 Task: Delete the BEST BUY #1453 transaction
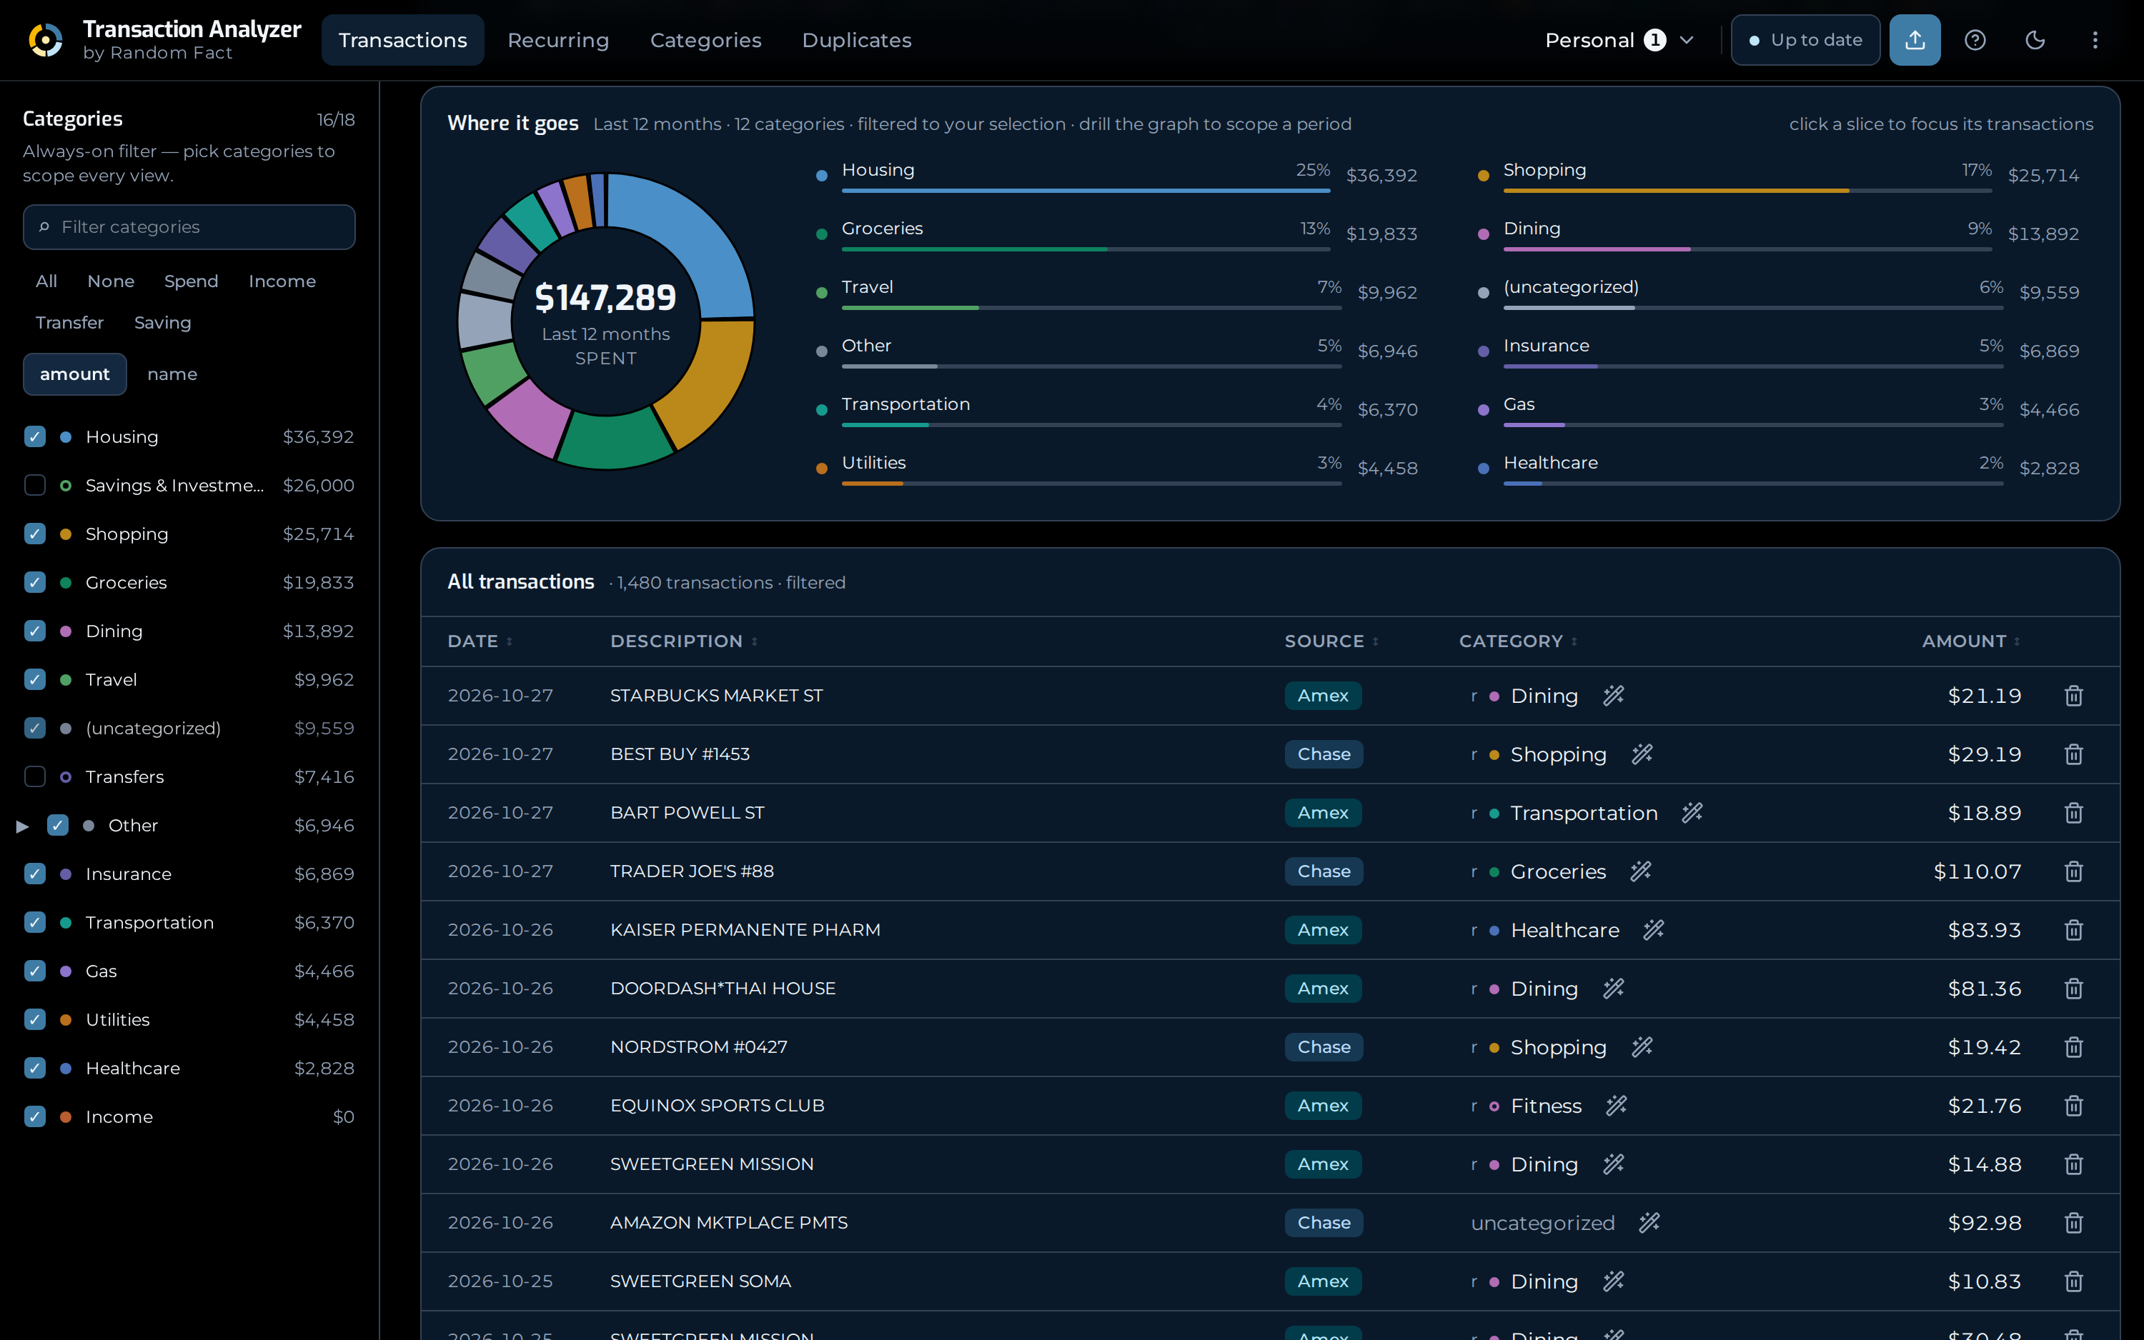click(2073, 754)
